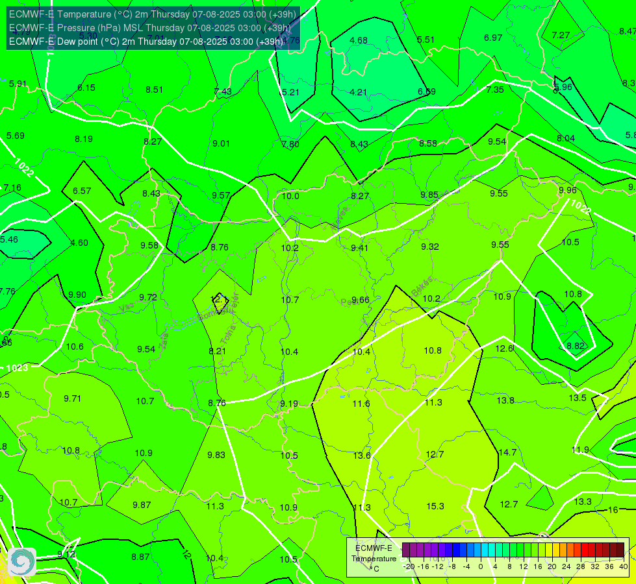The width and height of the screenshot is (636, 584).
Task: Click the temperature value 5.46
Action: (9, 239)
